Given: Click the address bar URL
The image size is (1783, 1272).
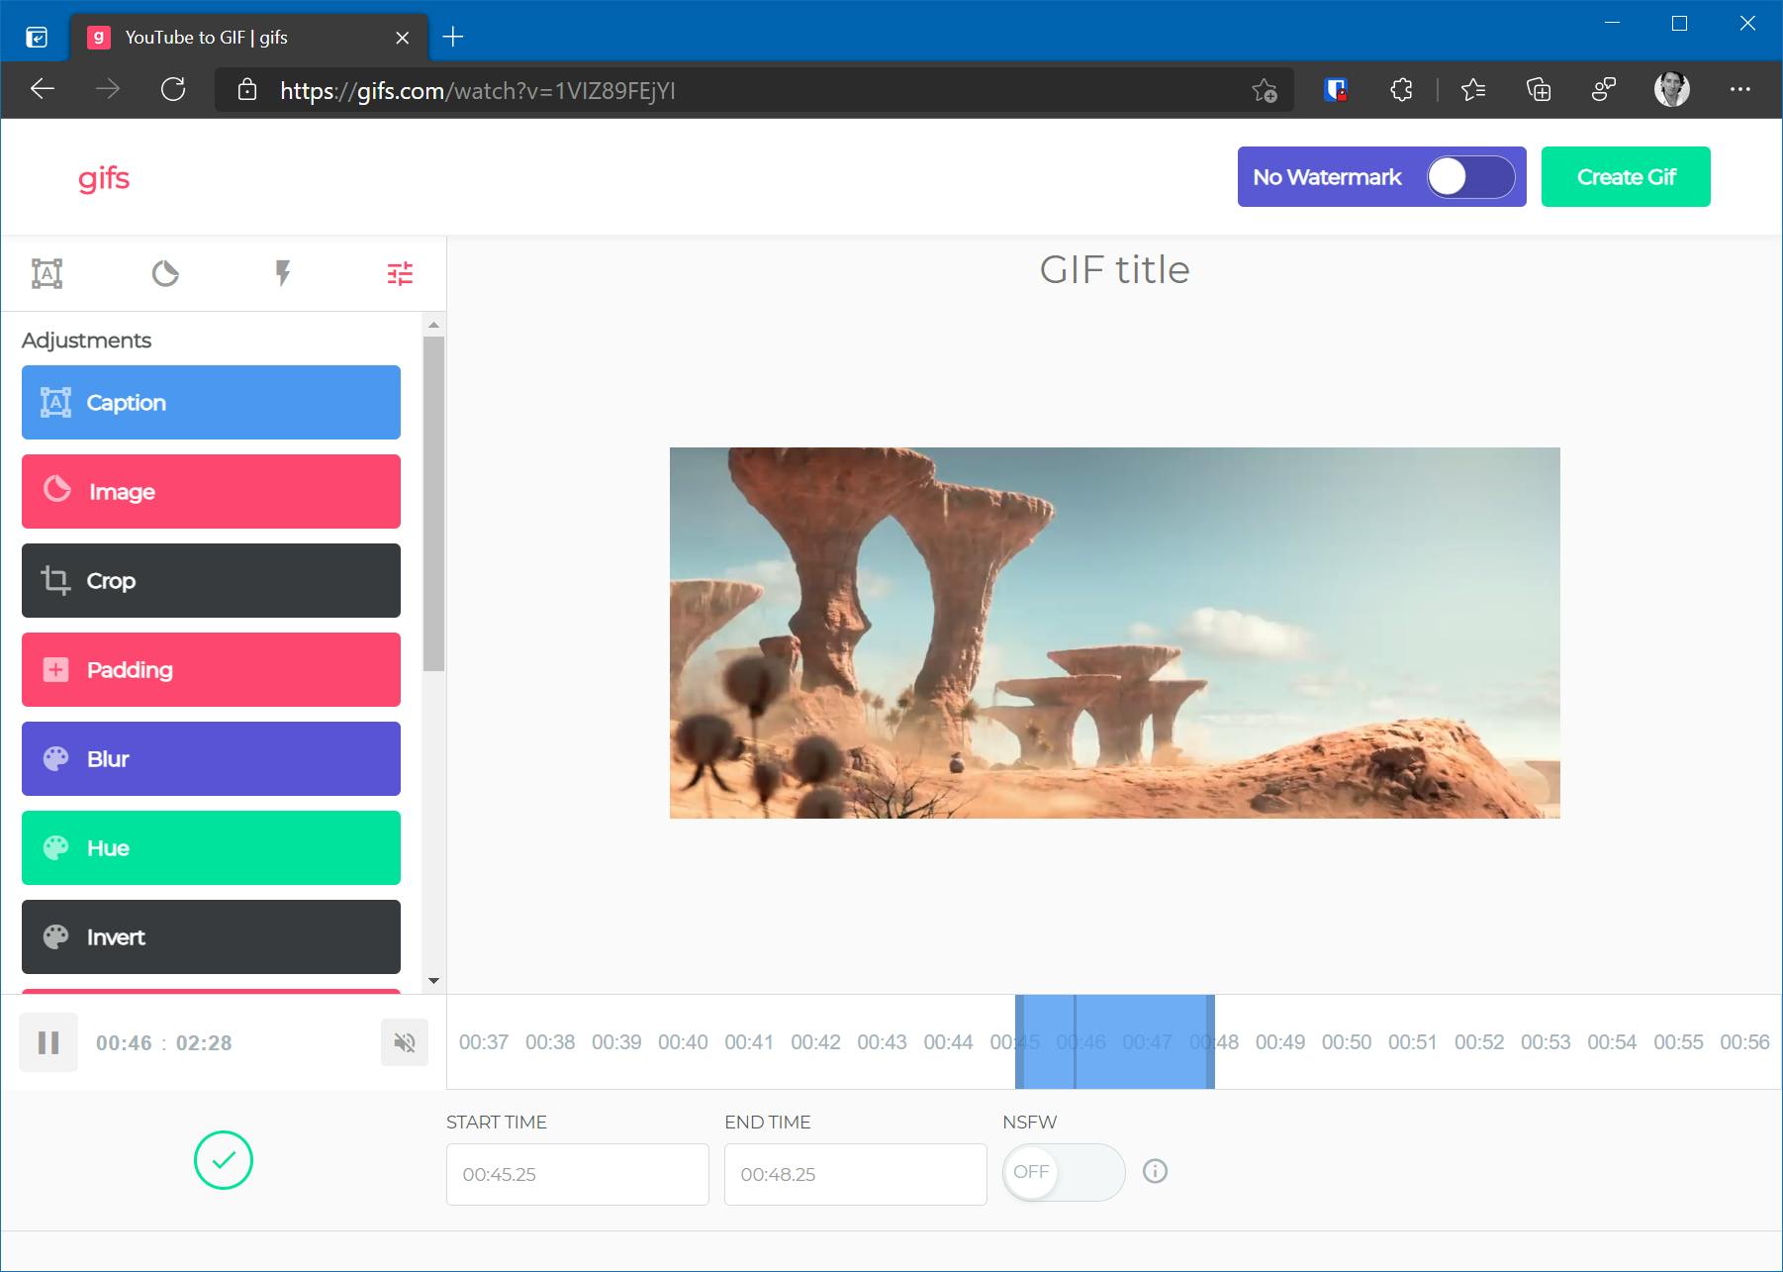Looking at the screenshot, I should (478, 91).
